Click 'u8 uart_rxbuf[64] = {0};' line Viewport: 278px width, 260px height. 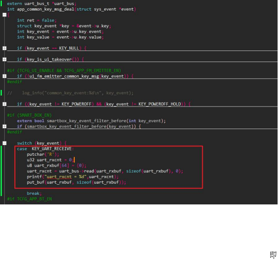click(x=56, y=165)
